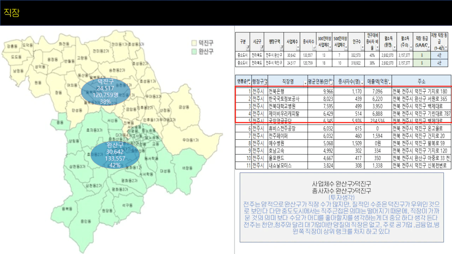Open the 시군구 column filter dropdown
The image size is (452, 254).
click(x=262, y=48)
